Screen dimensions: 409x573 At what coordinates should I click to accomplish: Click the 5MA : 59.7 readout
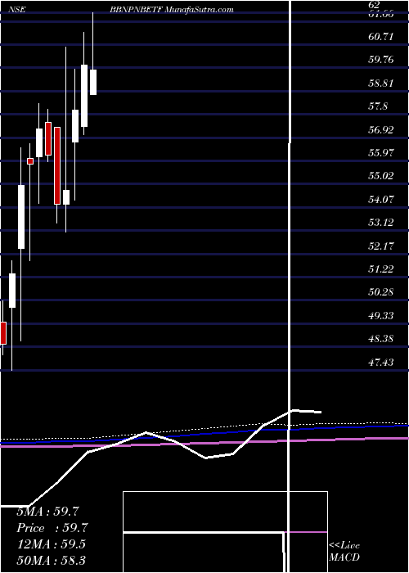tap(47, 512)
